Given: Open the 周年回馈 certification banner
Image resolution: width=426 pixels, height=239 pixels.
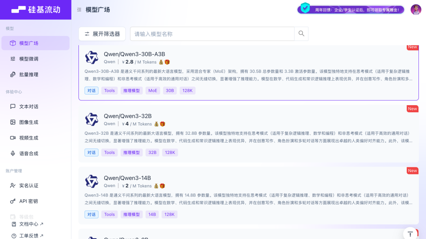Looking at the screenshot, I should [351, 10].
